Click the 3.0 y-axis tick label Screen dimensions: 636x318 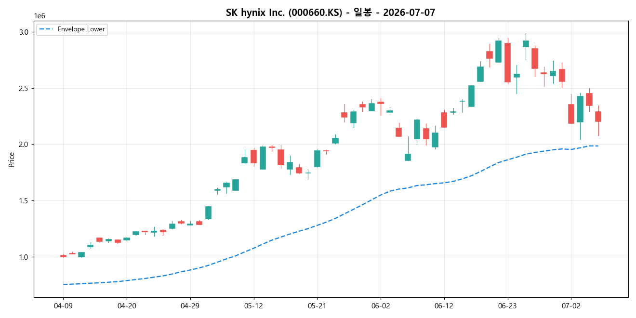[x=25, y=32]
